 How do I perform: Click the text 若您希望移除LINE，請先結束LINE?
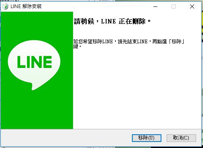111,42
